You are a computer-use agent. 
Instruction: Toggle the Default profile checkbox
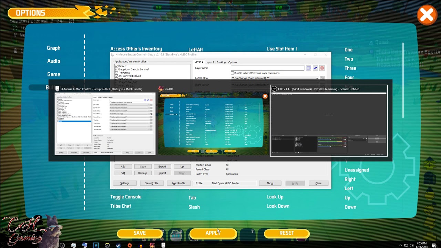[116, 66]
